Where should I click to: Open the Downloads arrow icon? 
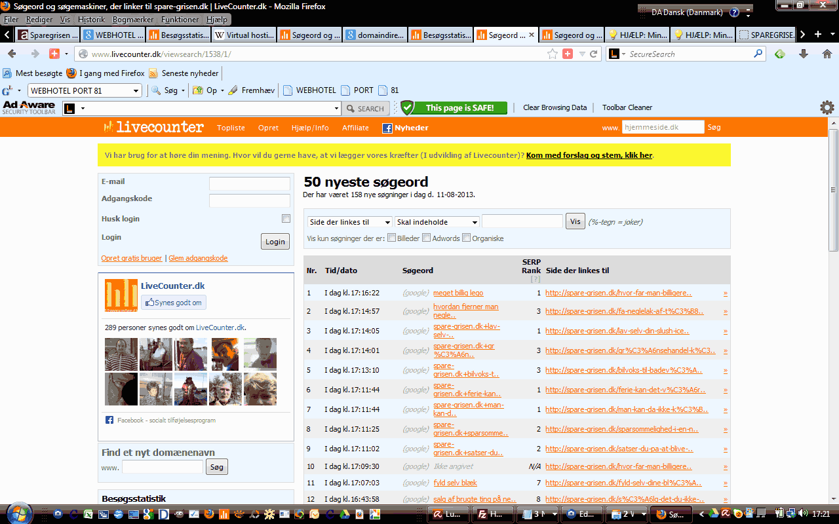pyautogui.click(x=803, y=54)
